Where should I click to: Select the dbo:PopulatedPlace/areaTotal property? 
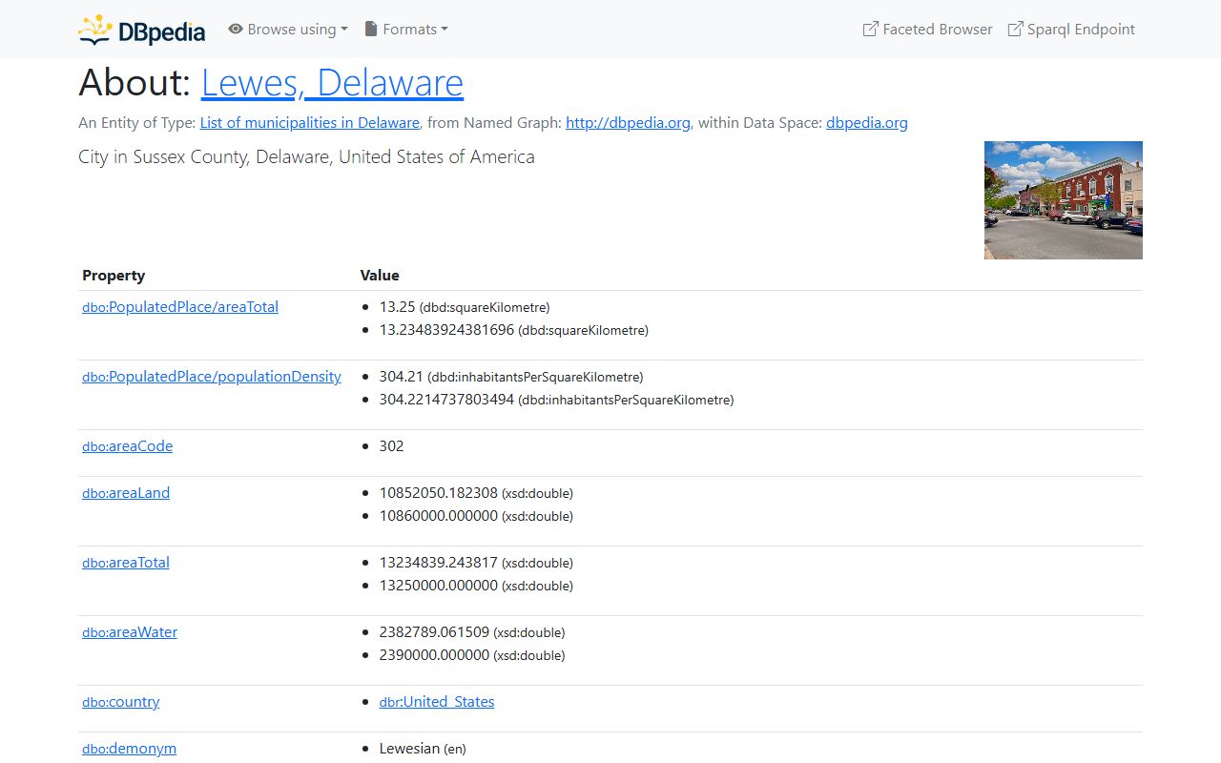click(180, 307)
